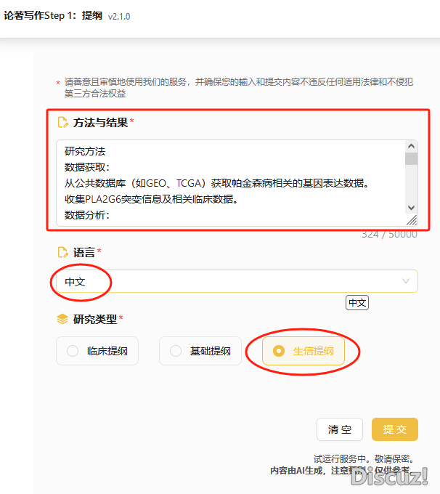Expand language list with chevron arrow
The image size is (440, 494).
406,280
